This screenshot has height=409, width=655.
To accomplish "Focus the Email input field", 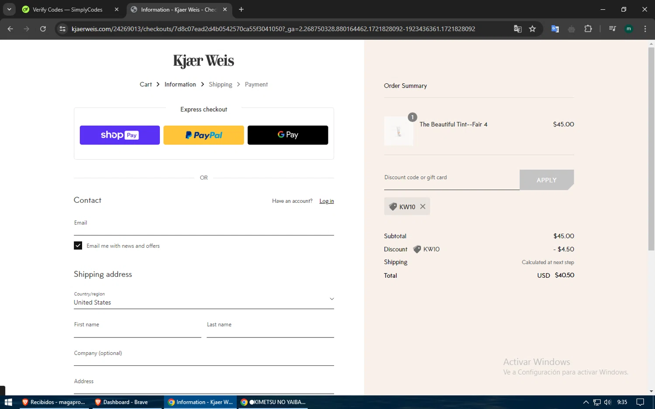I will coord(204,226).
